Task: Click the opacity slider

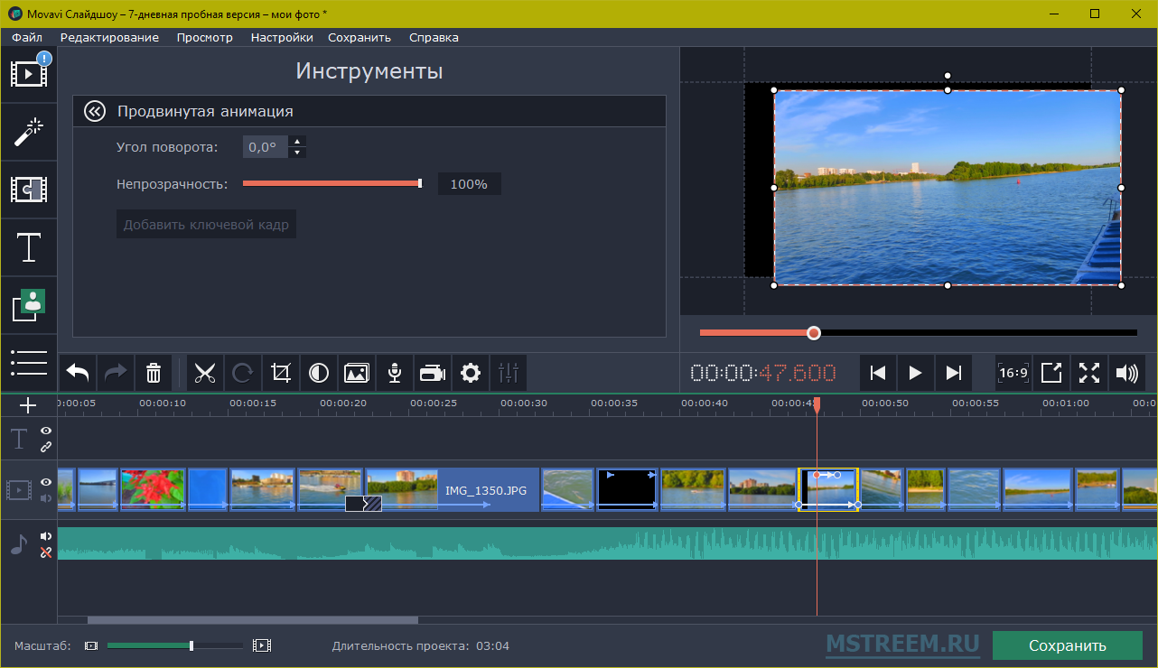Action: coord(332,183)
